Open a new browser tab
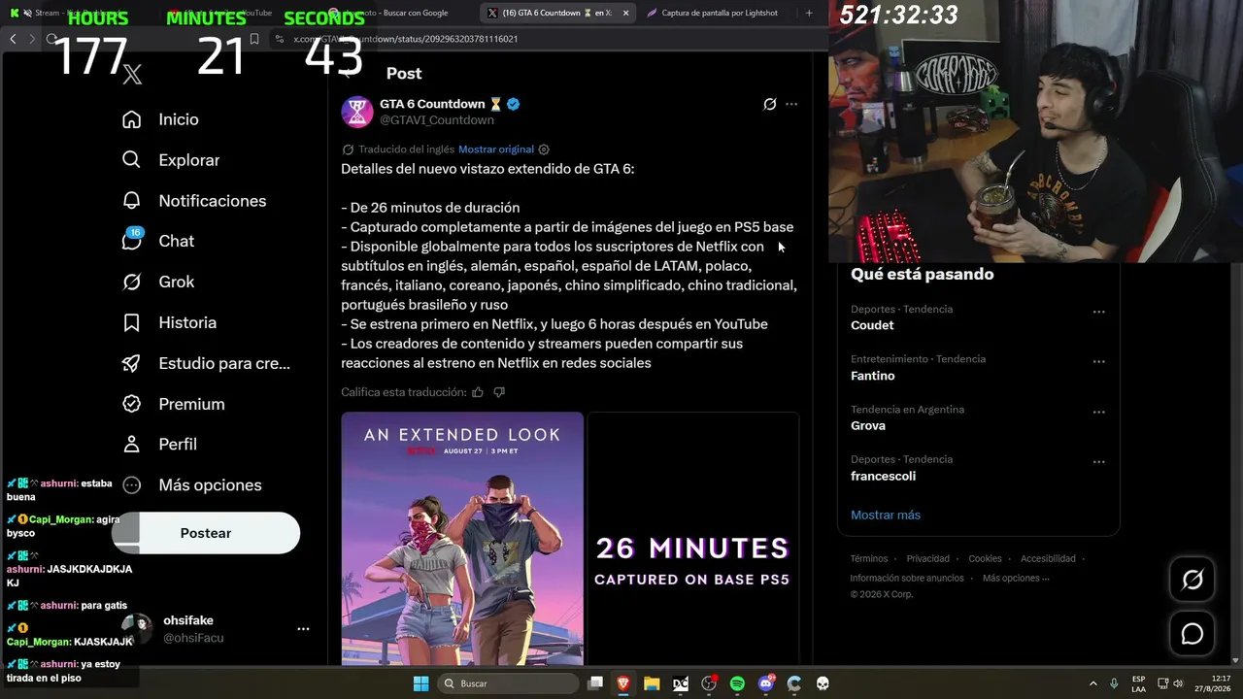Viewport: 1243px width, 699px height. (809, 13)
